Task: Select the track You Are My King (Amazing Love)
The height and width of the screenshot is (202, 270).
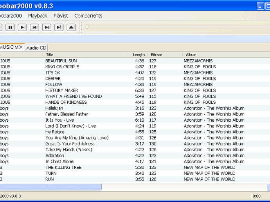Action: (x=77, y=138)
